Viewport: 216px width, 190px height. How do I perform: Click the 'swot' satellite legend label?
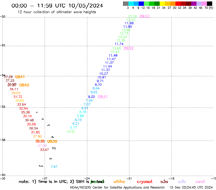(x=200, y=182)
